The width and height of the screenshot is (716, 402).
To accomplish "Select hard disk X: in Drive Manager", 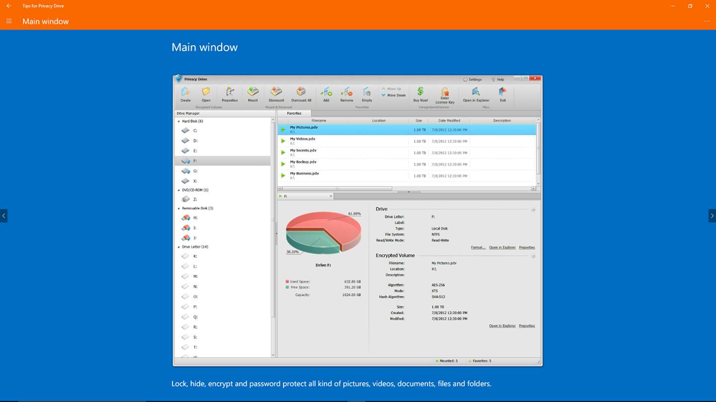I will click(x=222, y=181).
